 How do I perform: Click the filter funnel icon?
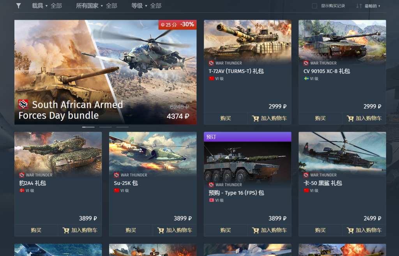(18, 5)
